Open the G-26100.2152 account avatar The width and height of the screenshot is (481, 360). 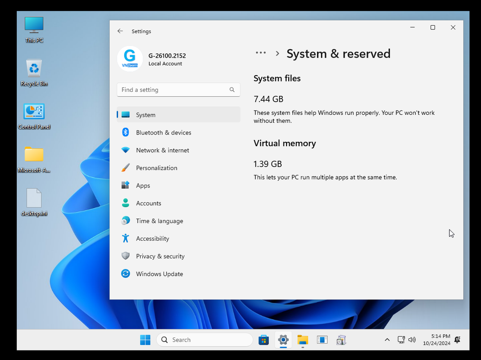click(x=130, y=59)
